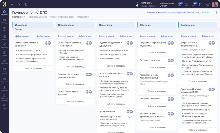The height and width of the screenshot is (133, 220).
Task: Open the help question-mark icon
Action: (208, 4)
